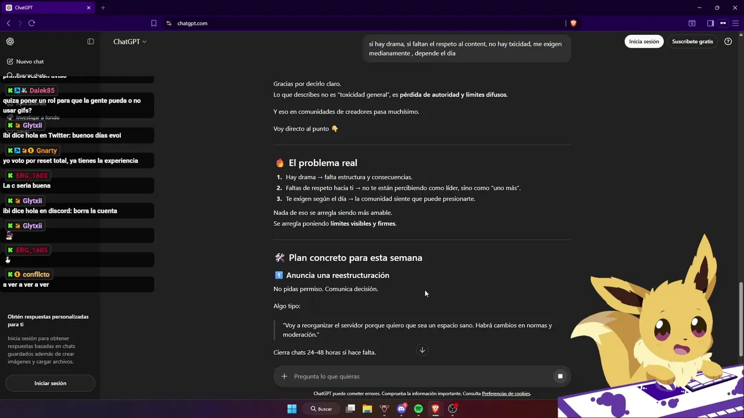Screen dimensions: 744x418
Task: Click the scroll-to-bottom arrow button
Action: coord(423,350)
